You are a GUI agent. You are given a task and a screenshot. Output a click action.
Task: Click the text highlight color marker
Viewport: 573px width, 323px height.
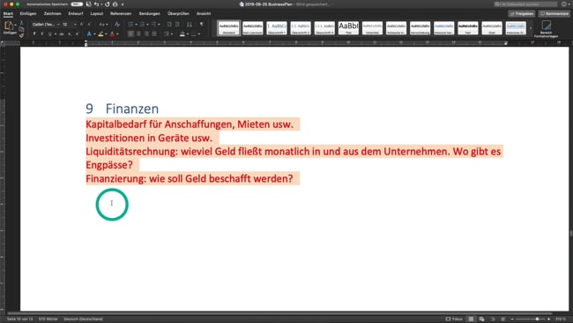pyautogui.click(x=100, y=34)
